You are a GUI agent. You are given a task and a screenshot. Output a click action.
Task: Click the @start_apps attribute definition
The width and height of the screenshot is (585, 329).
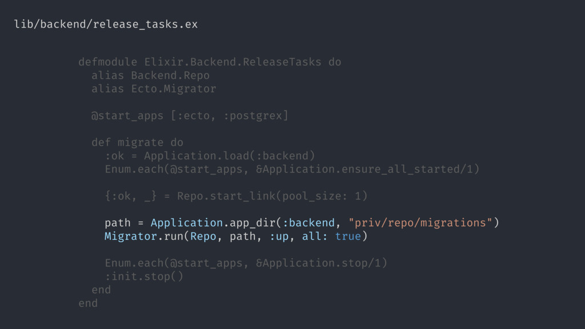coord(127,115)
